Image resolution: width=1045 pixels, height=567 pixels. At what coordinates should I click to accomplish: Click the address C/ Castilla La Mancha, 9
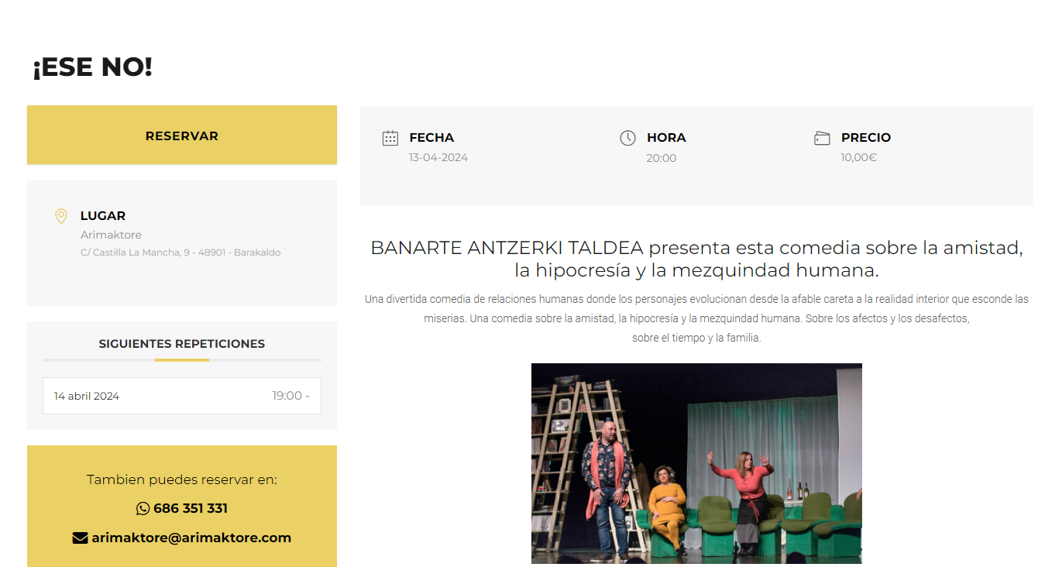click(x=180, y=253)
